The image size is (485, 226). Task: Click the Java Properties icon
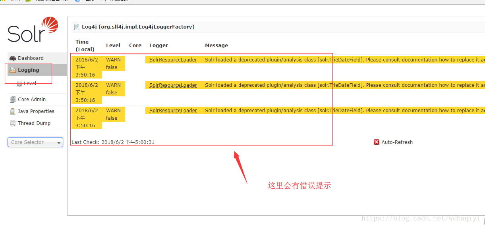pyautogui.click(x=13, y=111)
